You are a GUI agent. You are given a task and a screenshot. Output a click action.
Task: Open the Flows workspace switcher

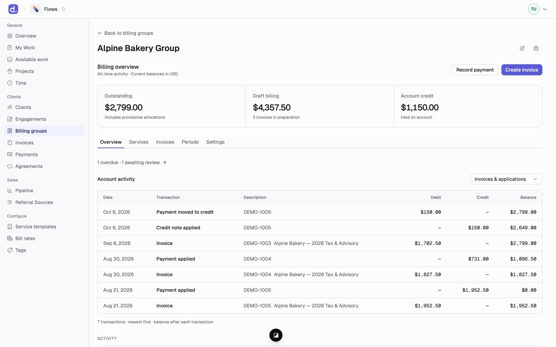pyautogui.click(x=48, y=9)
